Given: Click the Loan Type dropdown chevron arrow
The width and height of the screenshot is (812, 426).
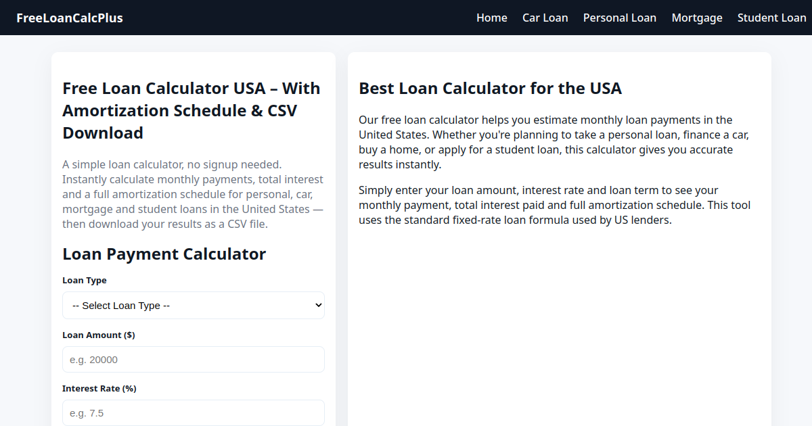Looking at the screenshot, I should point(319,306).
